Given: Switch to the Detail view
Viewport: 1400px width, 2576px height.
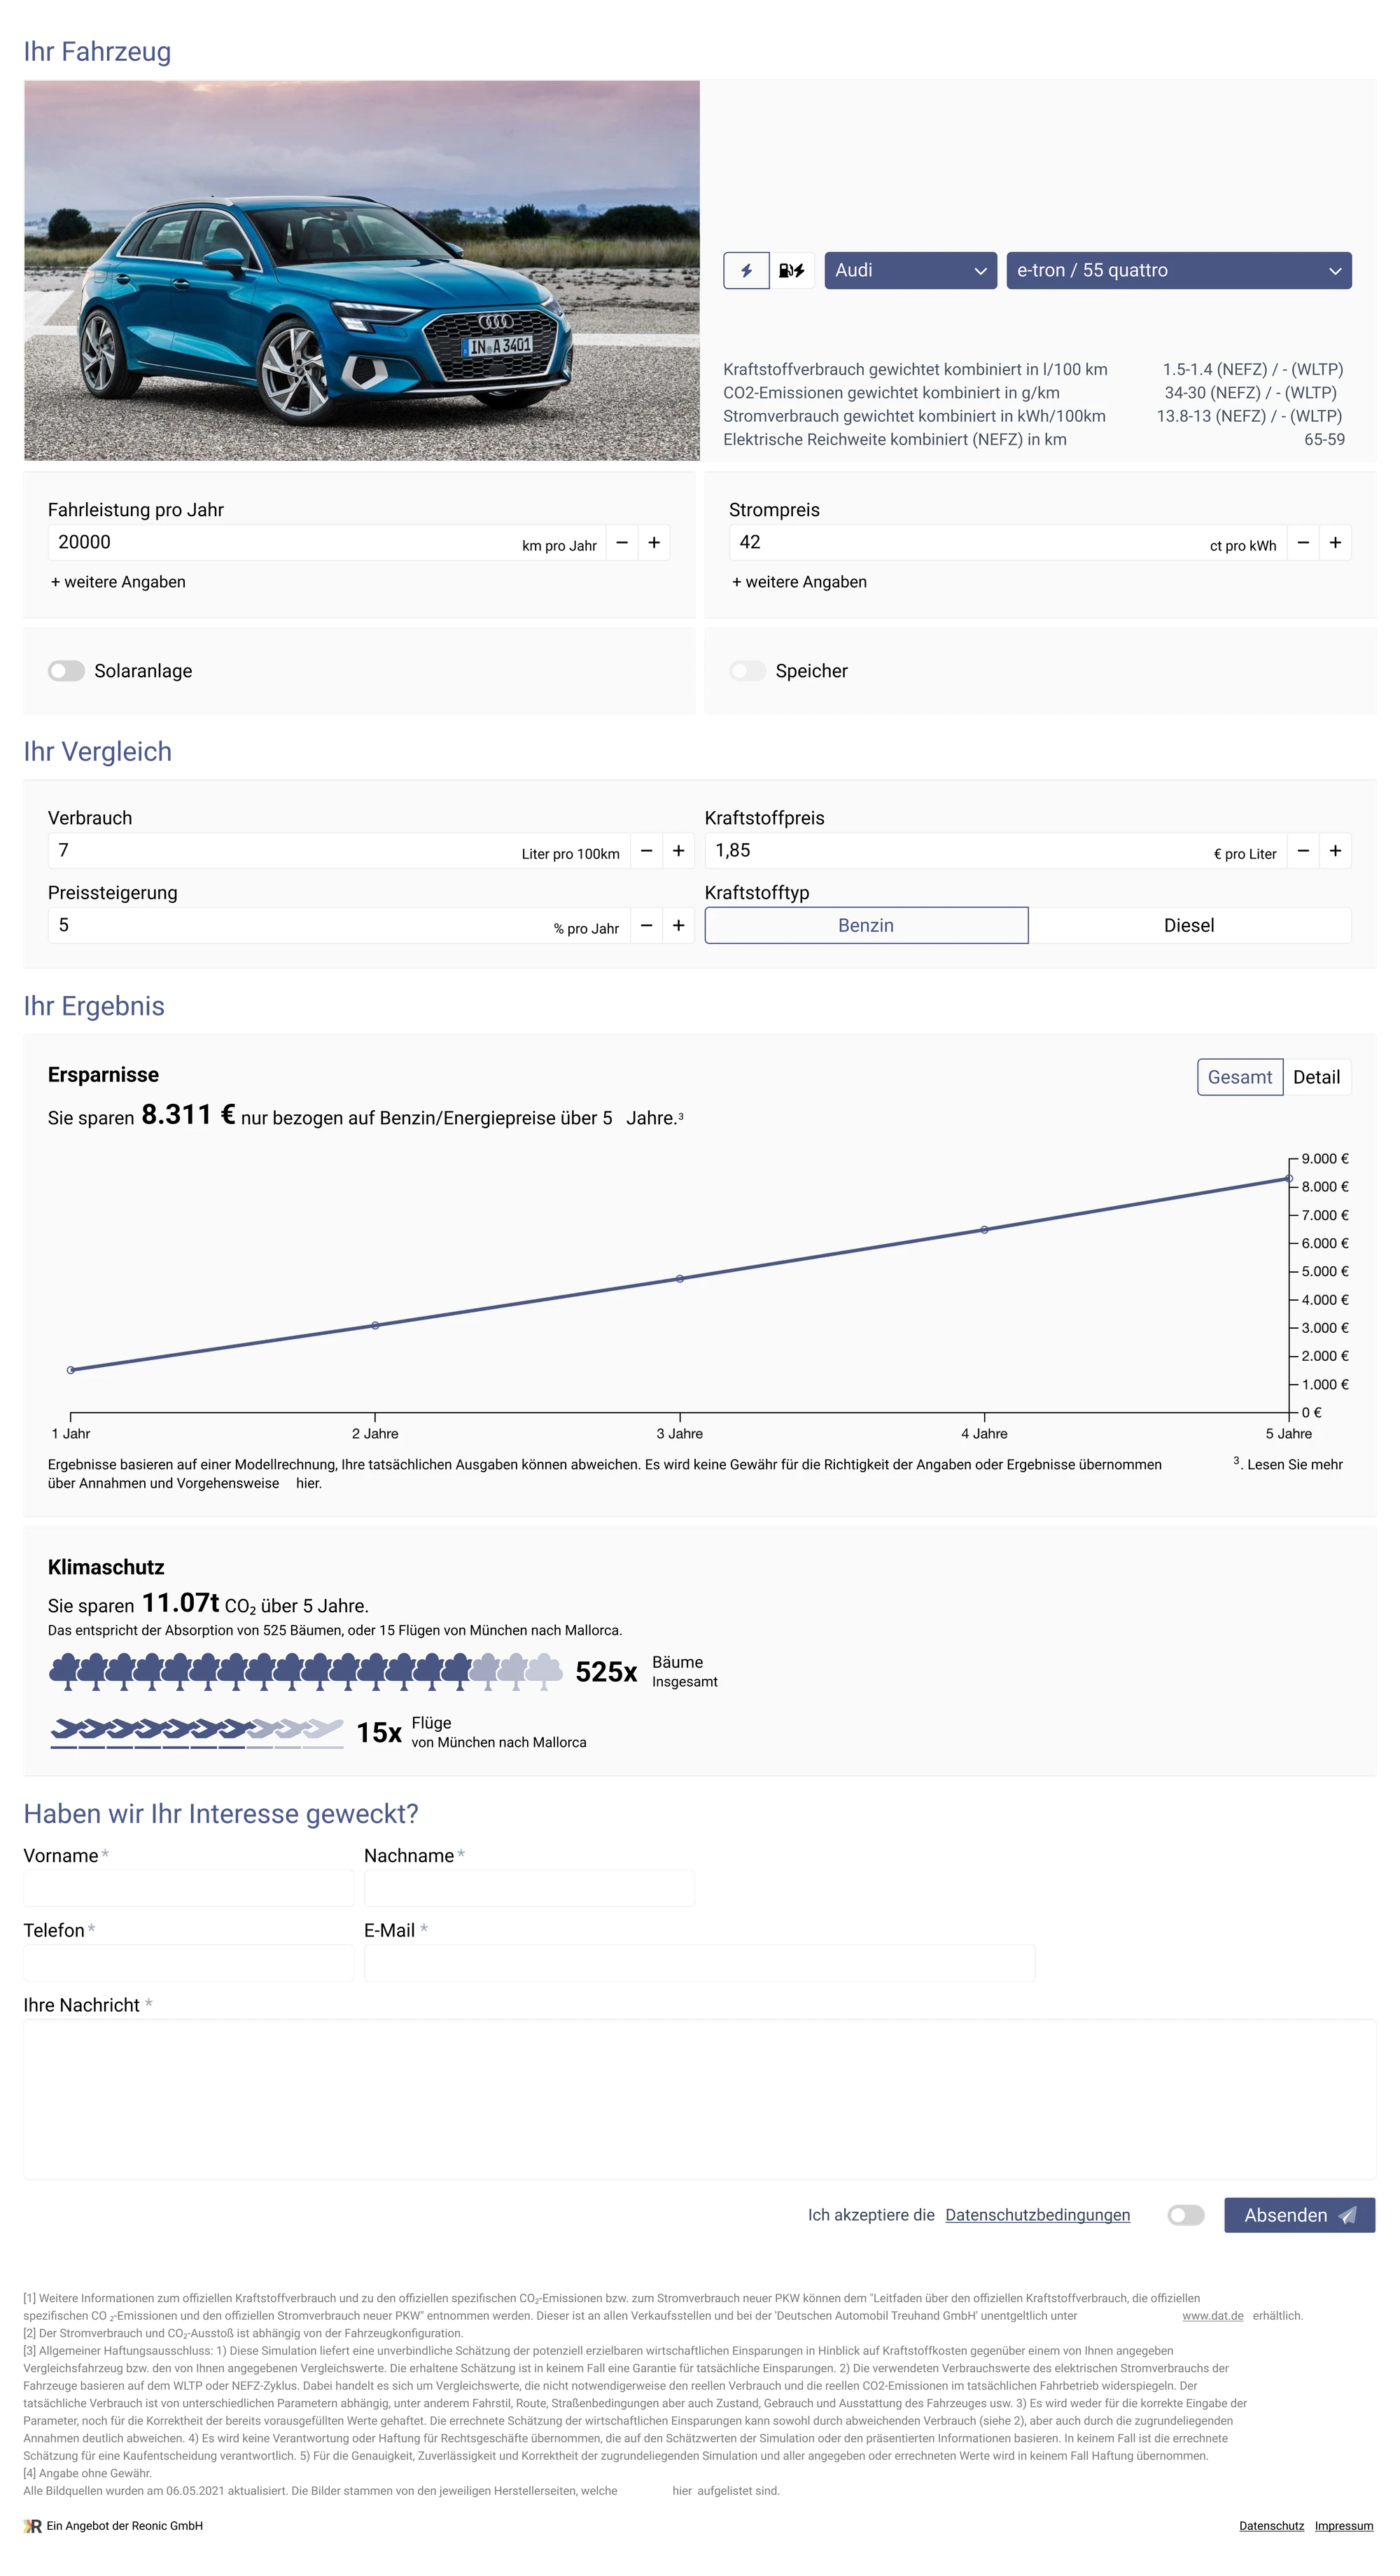Looking at the screenshot, I should pos(1316,1077).
